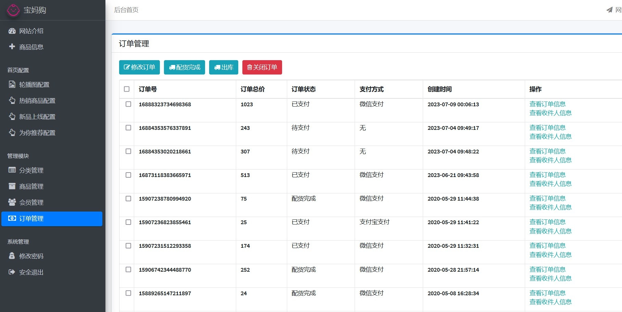Click the 网站介绍 dashboard icon
The image size is (622, 312).
click(x=12, y=31)
